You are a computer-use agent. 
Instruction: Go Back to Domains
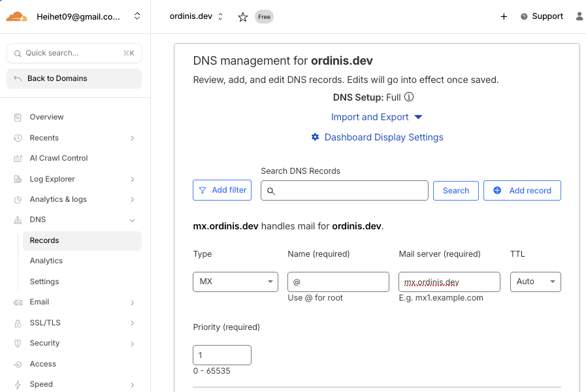(x=74, y=78)
